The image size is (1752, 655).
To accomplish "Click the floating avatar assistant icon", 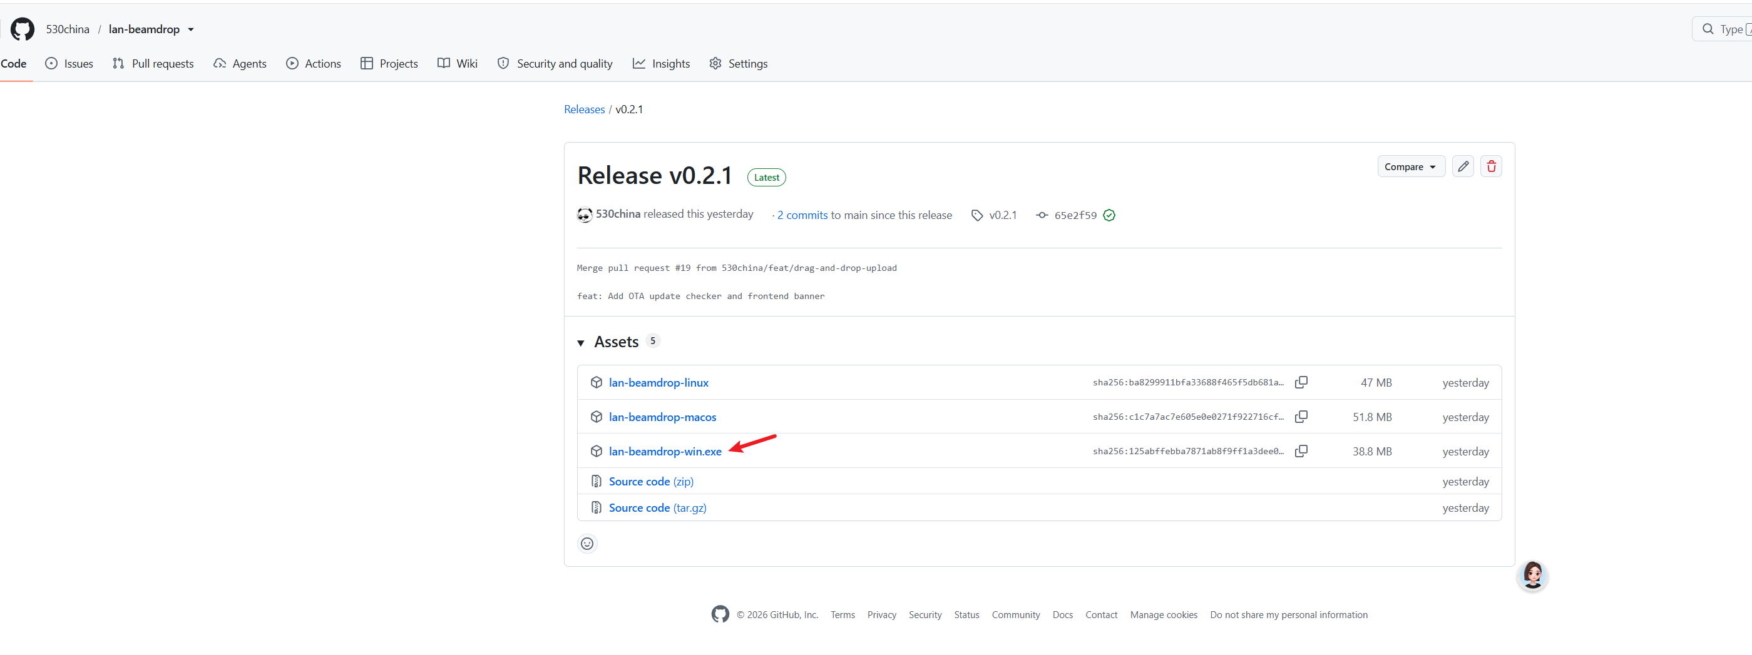I will click(1533, 576).
